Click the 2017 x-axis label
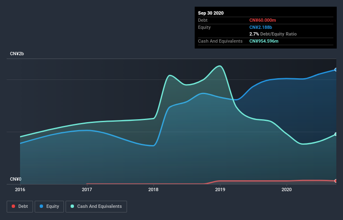This screenshot has height=220, width=343. [87, 189]
